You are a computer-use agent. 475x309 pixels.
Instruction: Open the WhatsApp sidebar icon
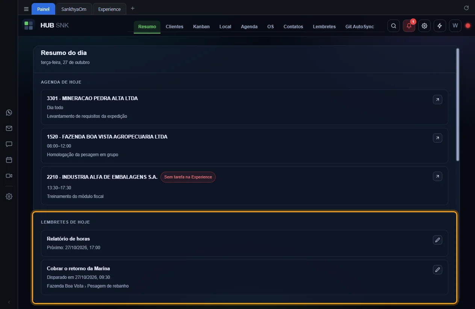pyautogui.click(x=9, y=113)
